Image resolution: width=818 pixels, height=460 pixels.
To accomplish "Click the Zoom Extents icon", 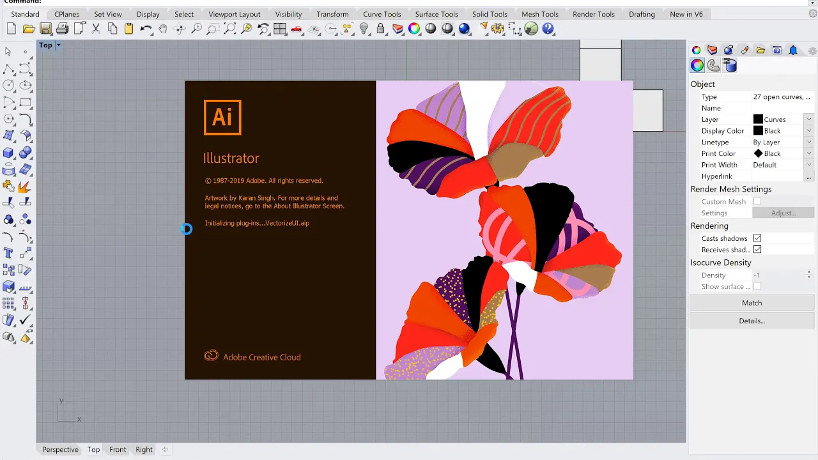I will tap(230, 28).
